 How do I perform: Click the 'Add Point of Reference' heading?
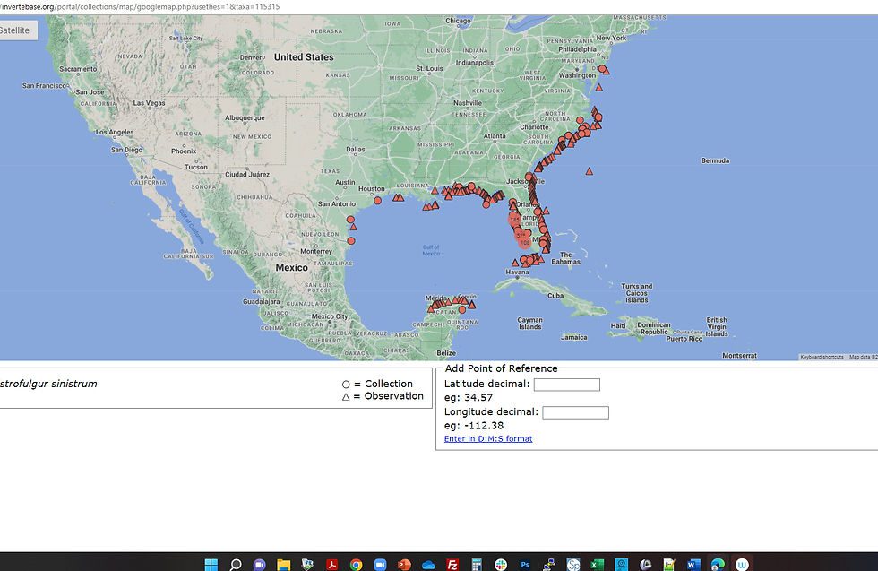(501, 368)
